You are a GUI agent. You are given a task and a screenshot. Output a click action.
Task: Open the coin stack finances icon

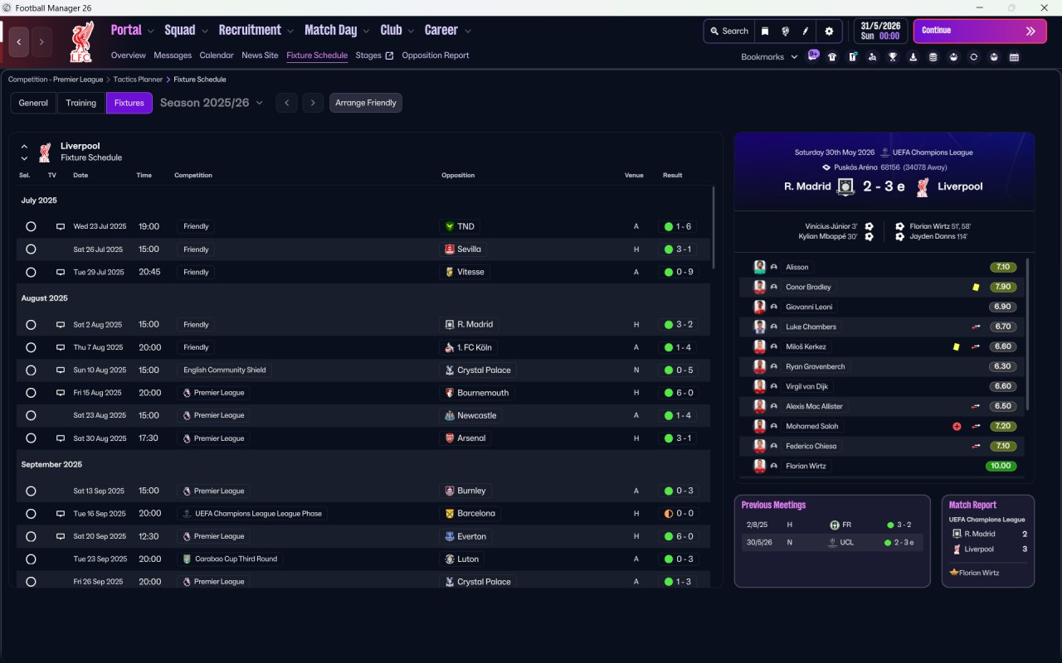point(933,57)
